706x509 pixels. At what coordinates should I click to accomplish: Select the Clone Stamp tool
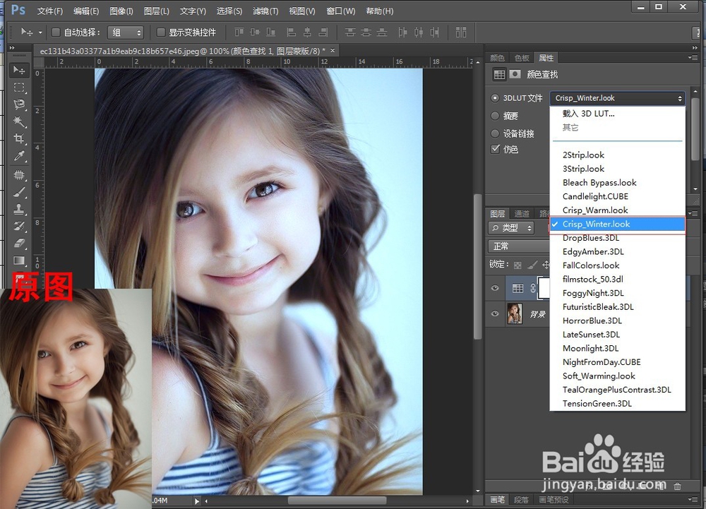coord(20,209)
